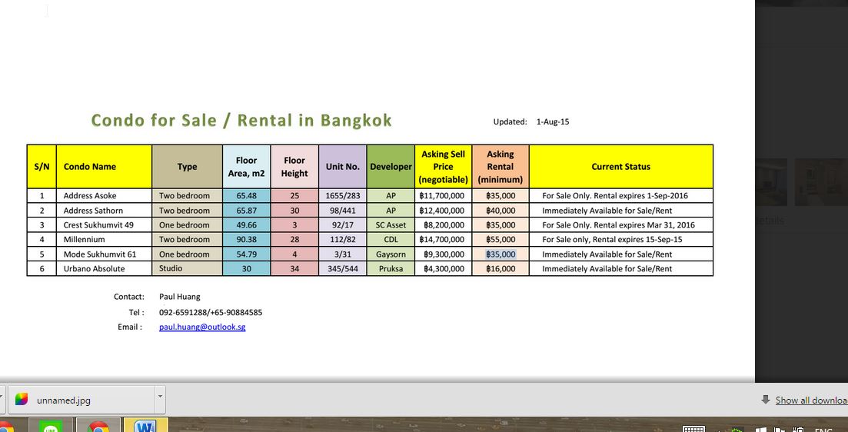Click the Show all downloads link
The height and width of the screenshot is (432, 848).
tap(810, 400)
